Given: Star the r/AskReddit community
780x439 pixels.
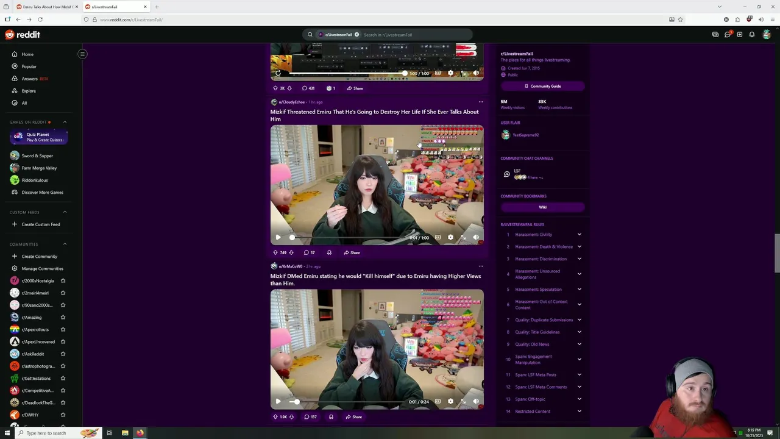Looking at the screenshot, I should tap(63, 354).
